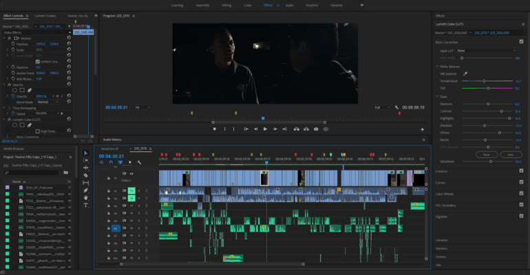Open the Curves section
The image size is (530, 275).
443,183
